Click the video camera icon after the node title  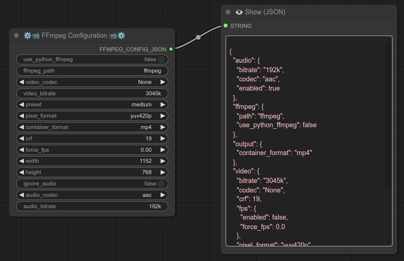click(113, 36)
